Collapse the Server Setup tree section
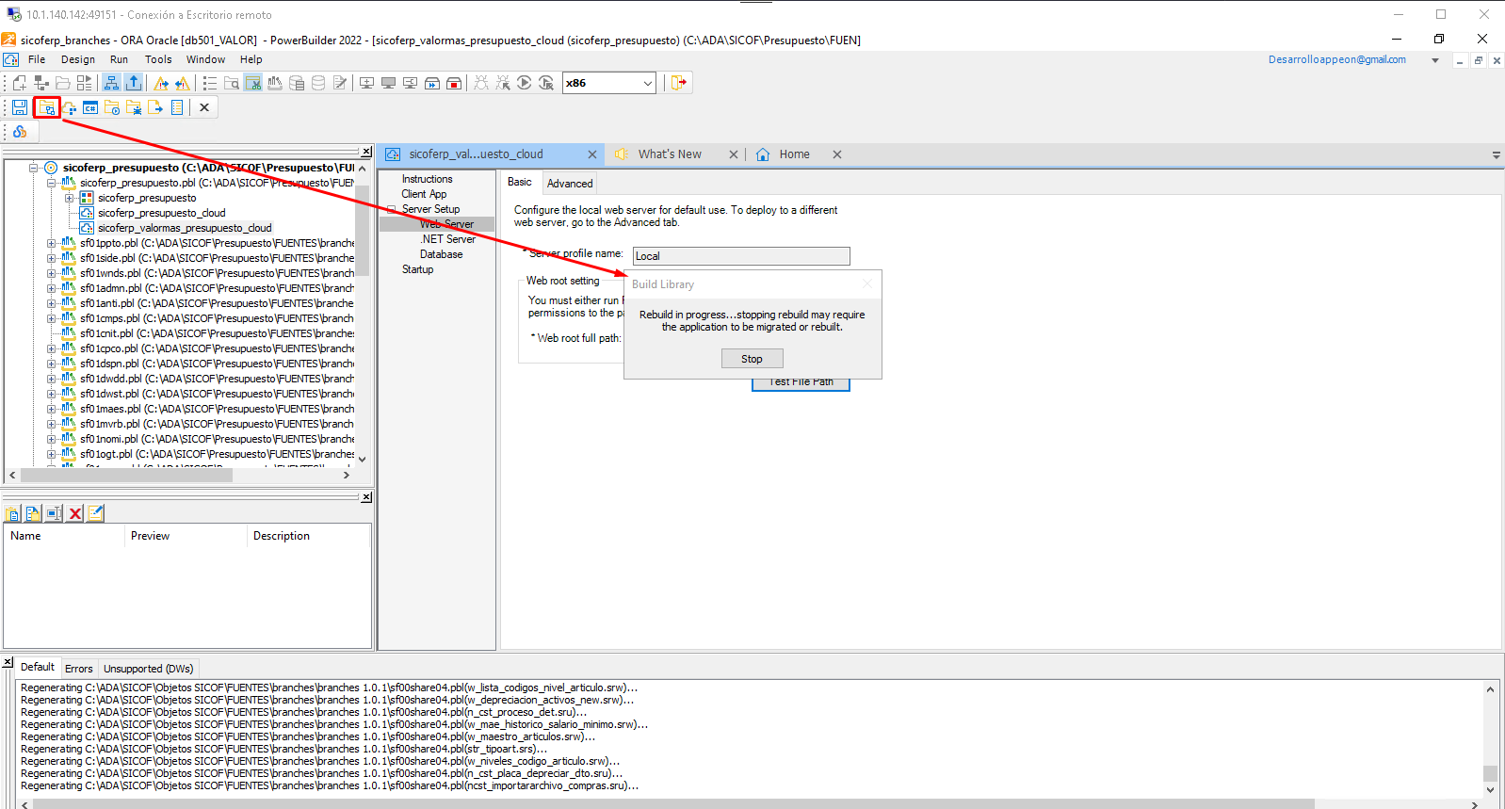1505x809 pixels. point(392,209)
